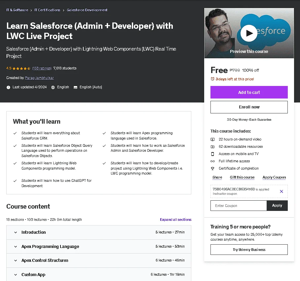Click Expand all sections link

pos(176,220)
